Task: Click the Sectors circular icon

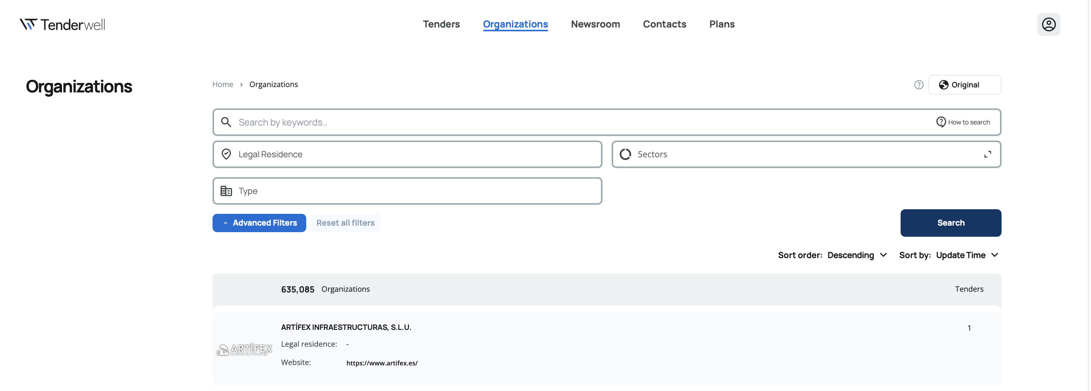Action: (x=625, y=155)
